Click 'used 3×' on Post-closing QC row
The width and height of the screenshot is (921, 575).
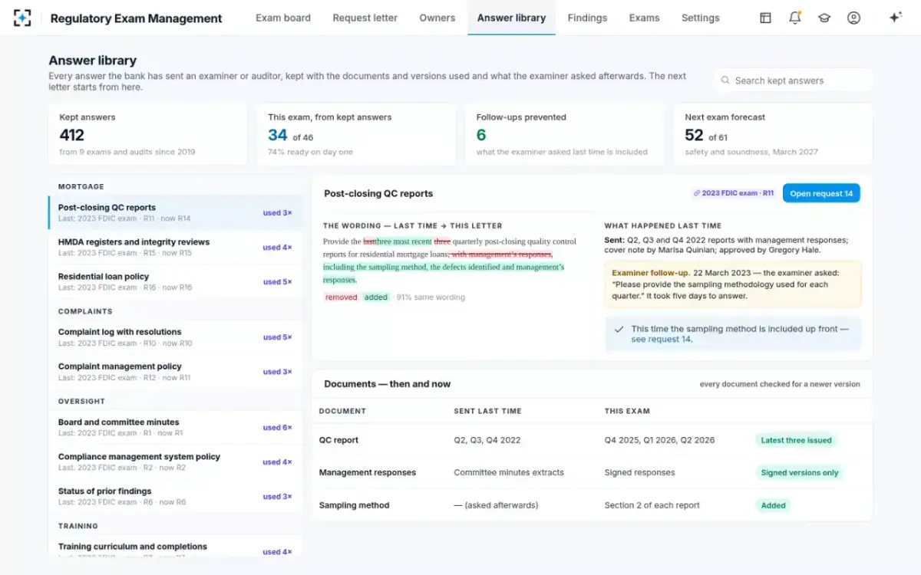pos(277,213)
